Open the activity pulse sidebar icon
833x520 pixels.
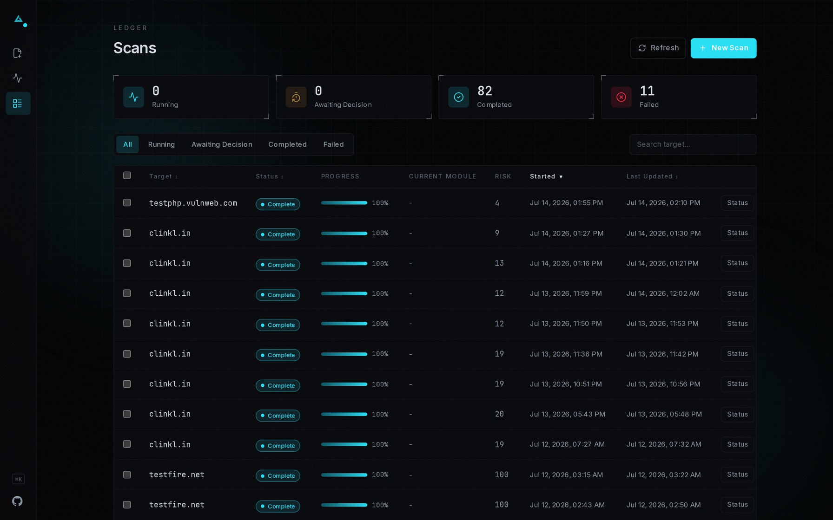(18, 78)
